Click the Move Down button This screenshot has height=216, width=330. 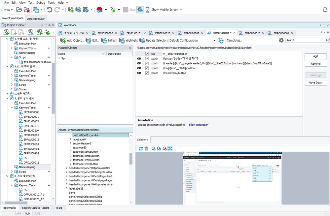pyautogui.click(x=315, y=83)
